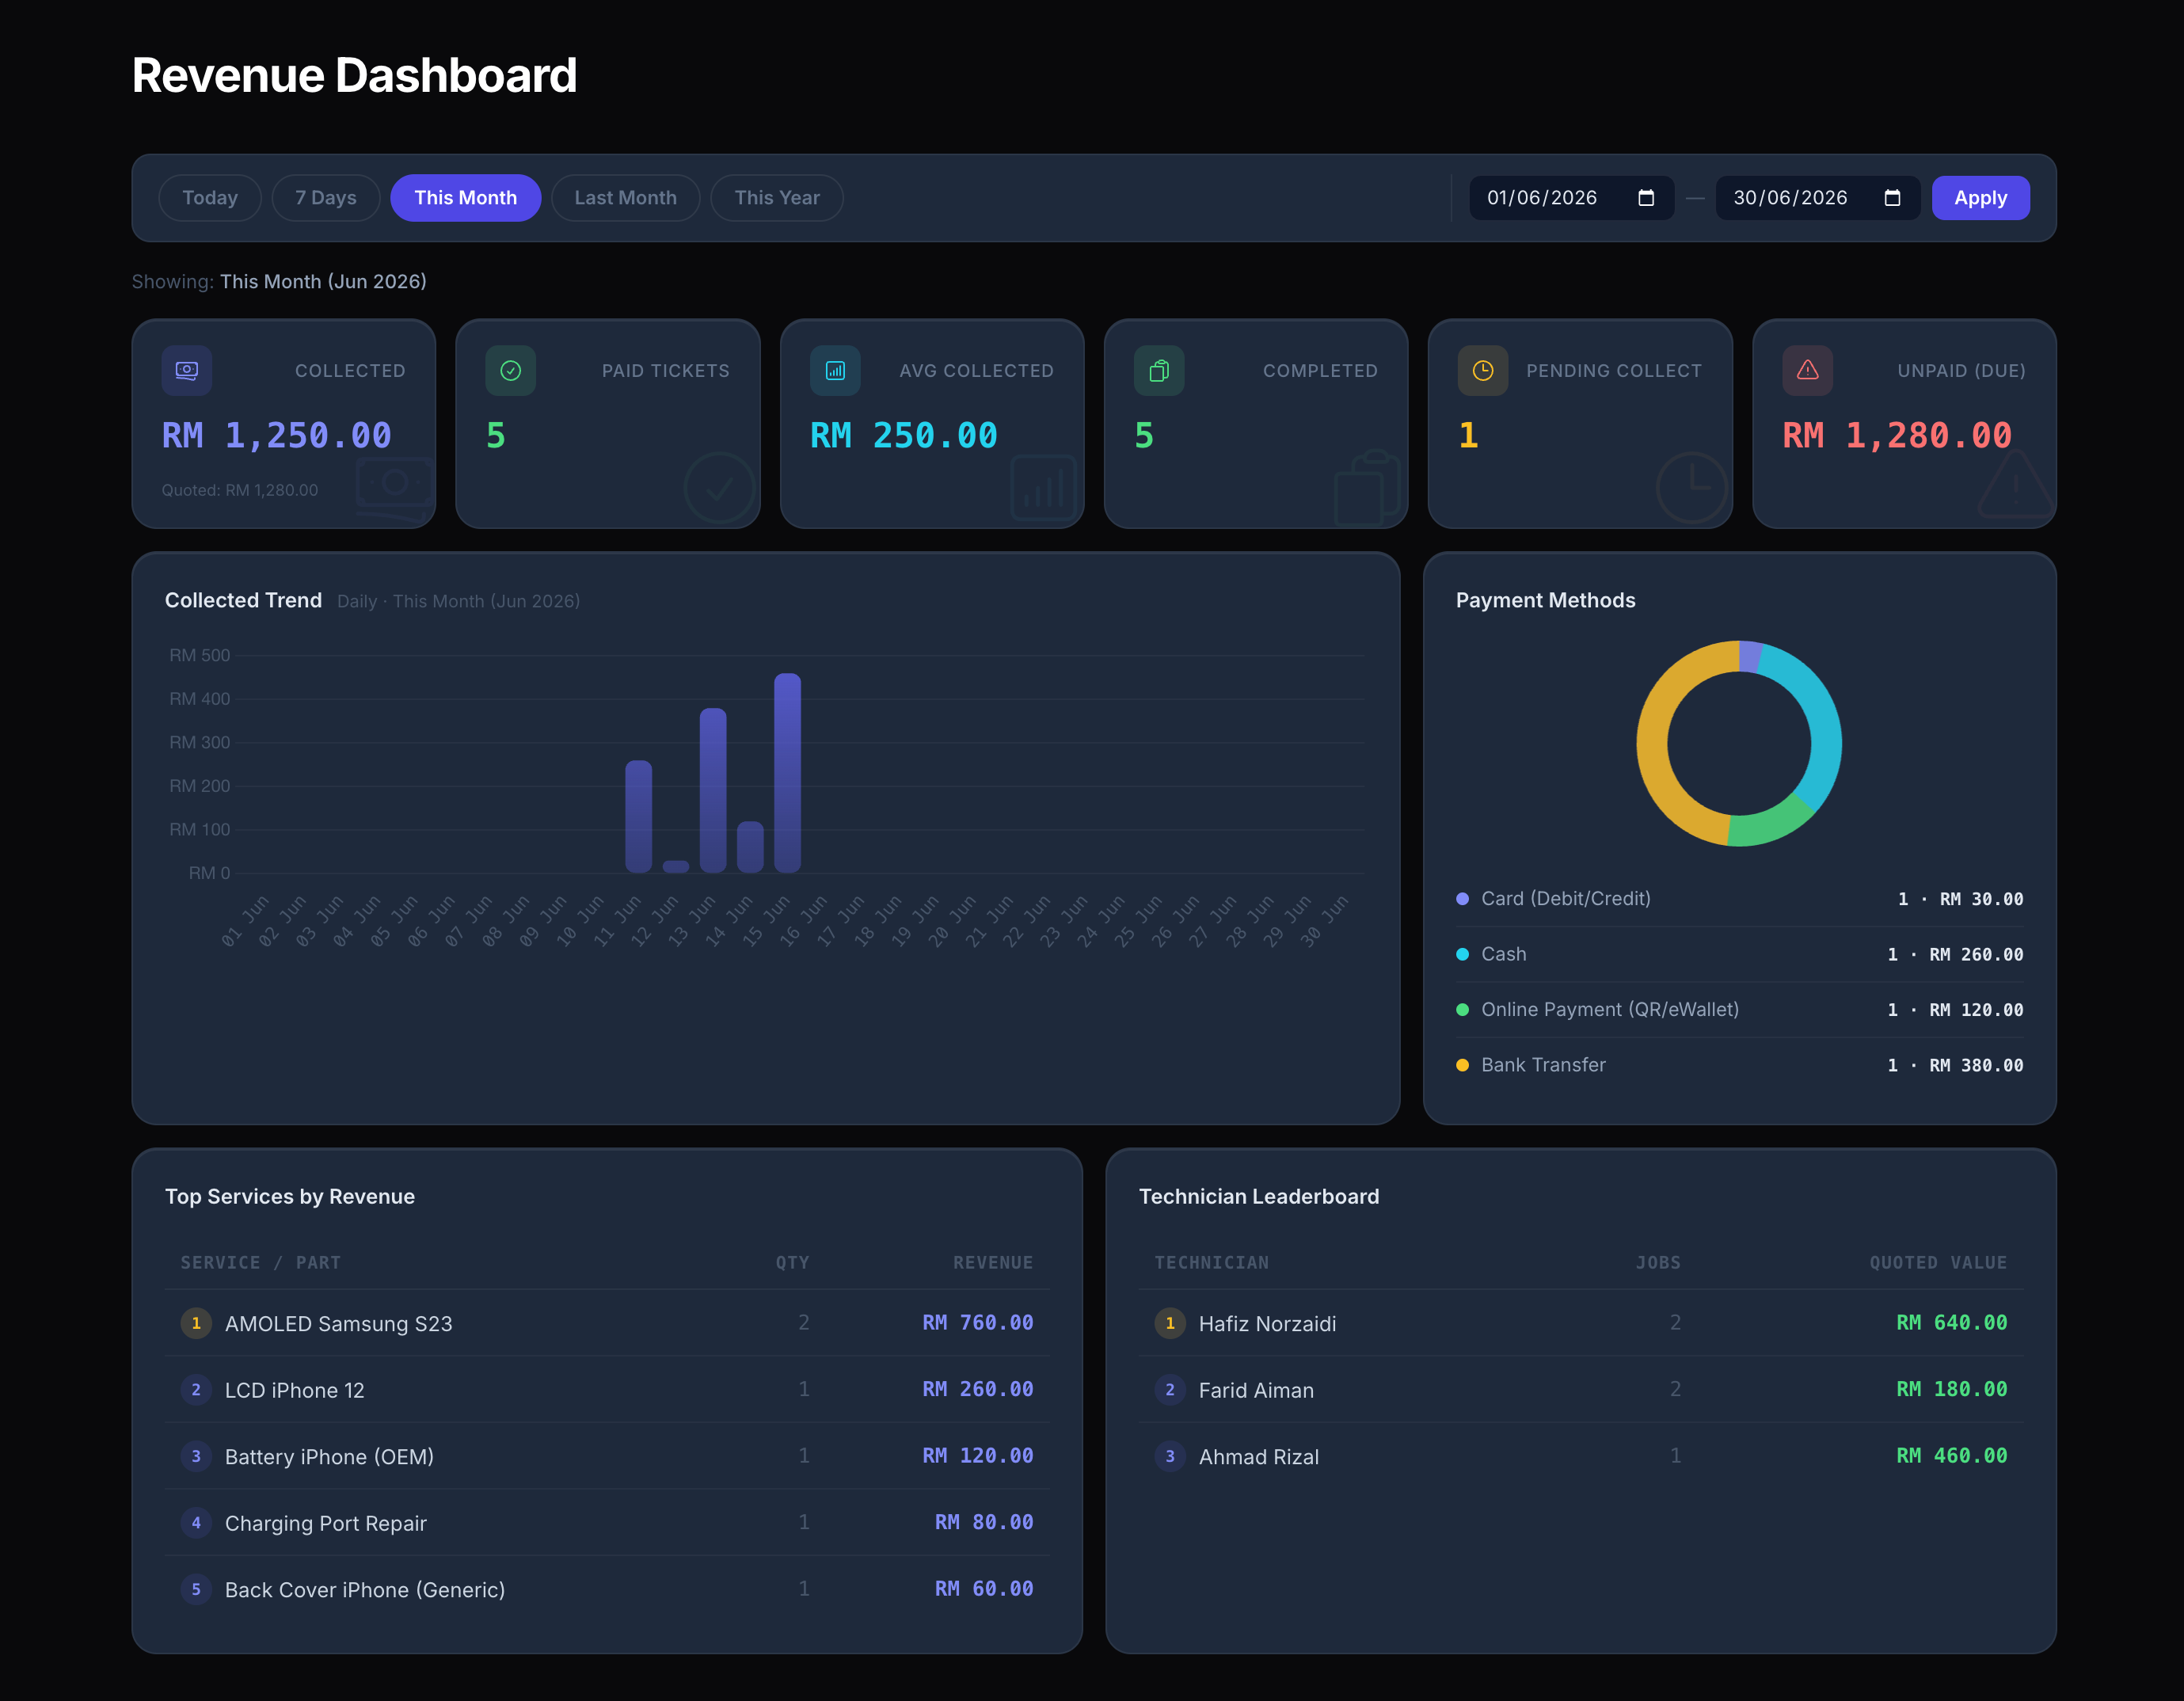This screenshot has height=1701, width=2184.
Task: Click the QTY column header
Action: (x=793, y=1262)
